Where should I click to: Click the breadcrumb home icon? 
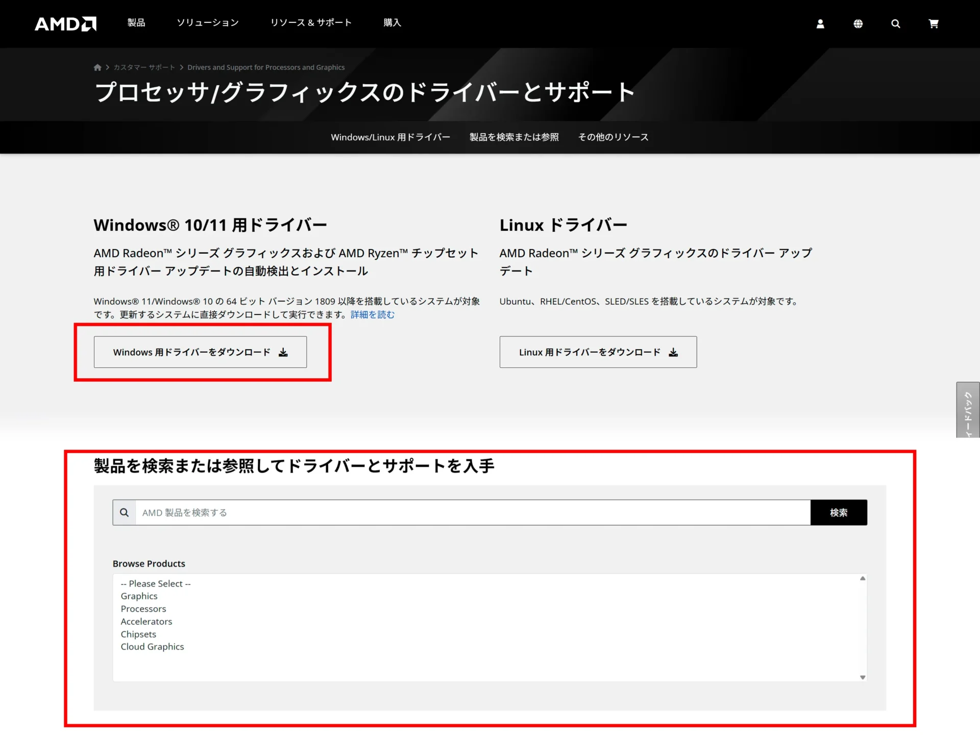(97, 67)
